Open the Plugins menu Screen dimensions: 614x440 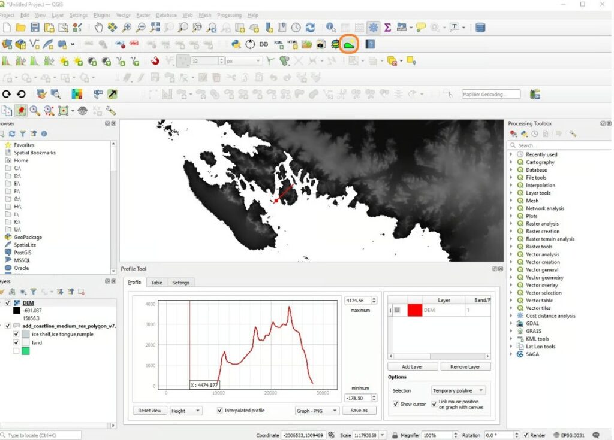102,15
